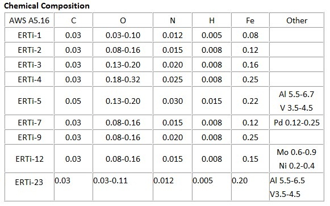Select the H column header
The image size is (330, 206).
pyautogui.click(x=212, y=20)
